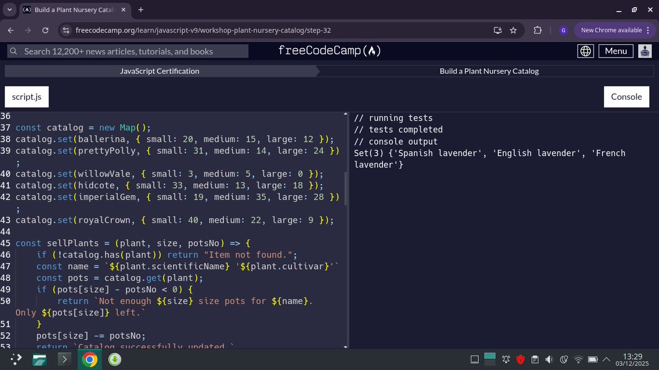Viewport: 659px width, 370px height.
Task: Click the catalog.set(royalCrown line
Action: pos(174,220)
